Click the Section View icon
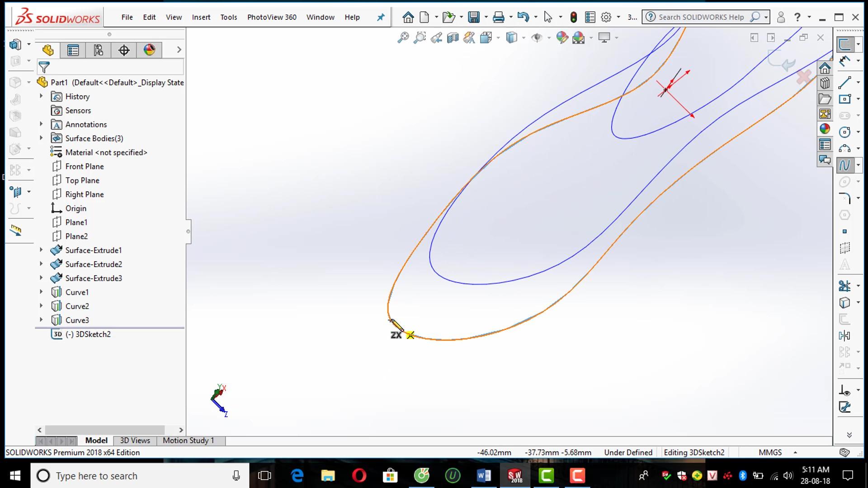Viewport: 868px width, 488px height. [453, 38]
